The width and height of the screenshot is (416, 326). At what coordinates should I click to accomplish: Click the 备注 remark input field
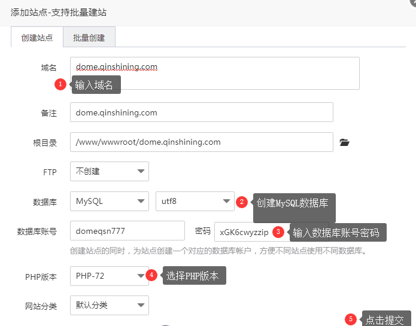(x=202, y=112)
